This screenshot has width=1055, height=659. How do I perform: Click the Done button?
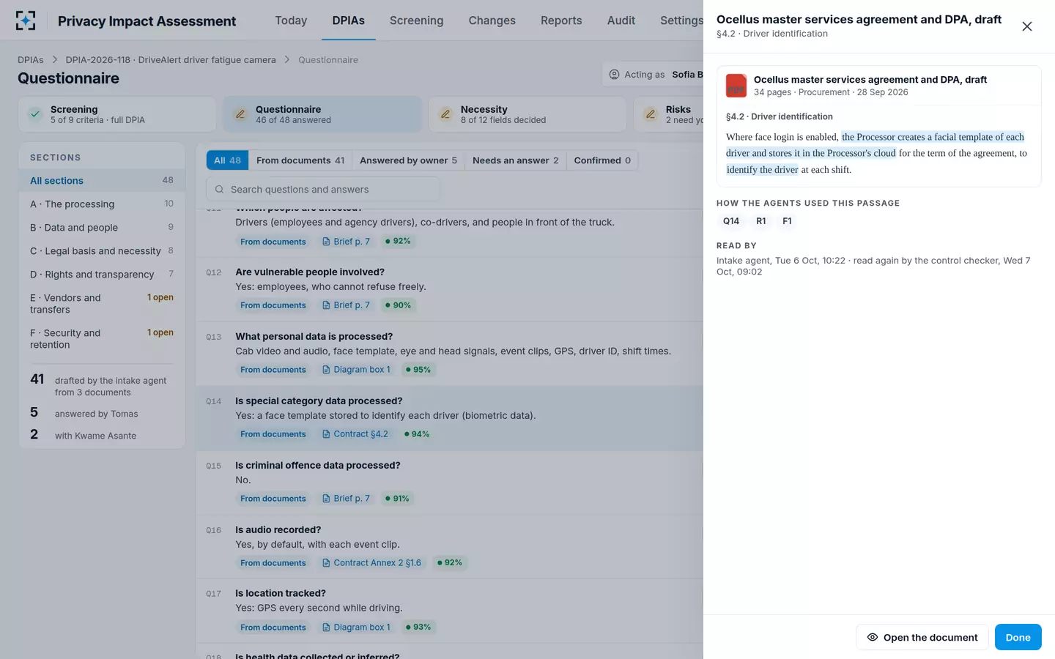[1018, 637]
